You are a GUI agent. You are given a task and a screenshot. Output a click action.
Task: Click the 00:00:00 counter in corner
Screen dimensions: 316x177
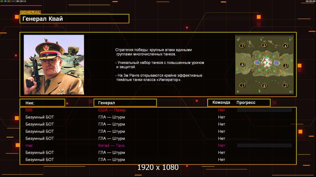pos(310,1)
